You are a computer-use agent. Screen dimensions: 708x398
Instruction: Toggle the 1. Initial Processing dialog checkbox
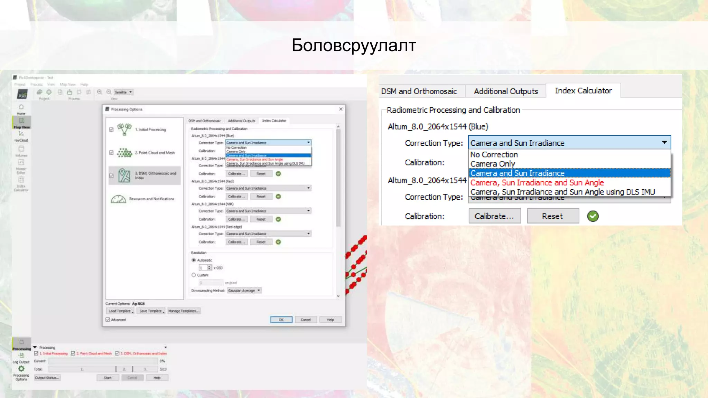point(111,130)
